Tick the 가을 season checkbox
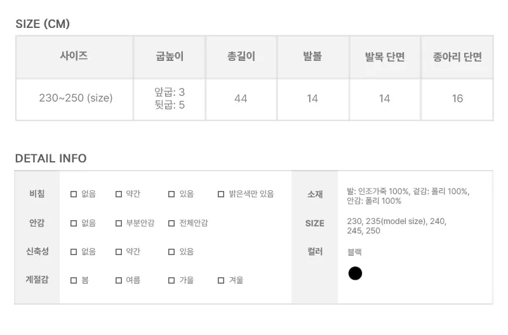Viewport: 508px width, 335px height. [171, 280]
